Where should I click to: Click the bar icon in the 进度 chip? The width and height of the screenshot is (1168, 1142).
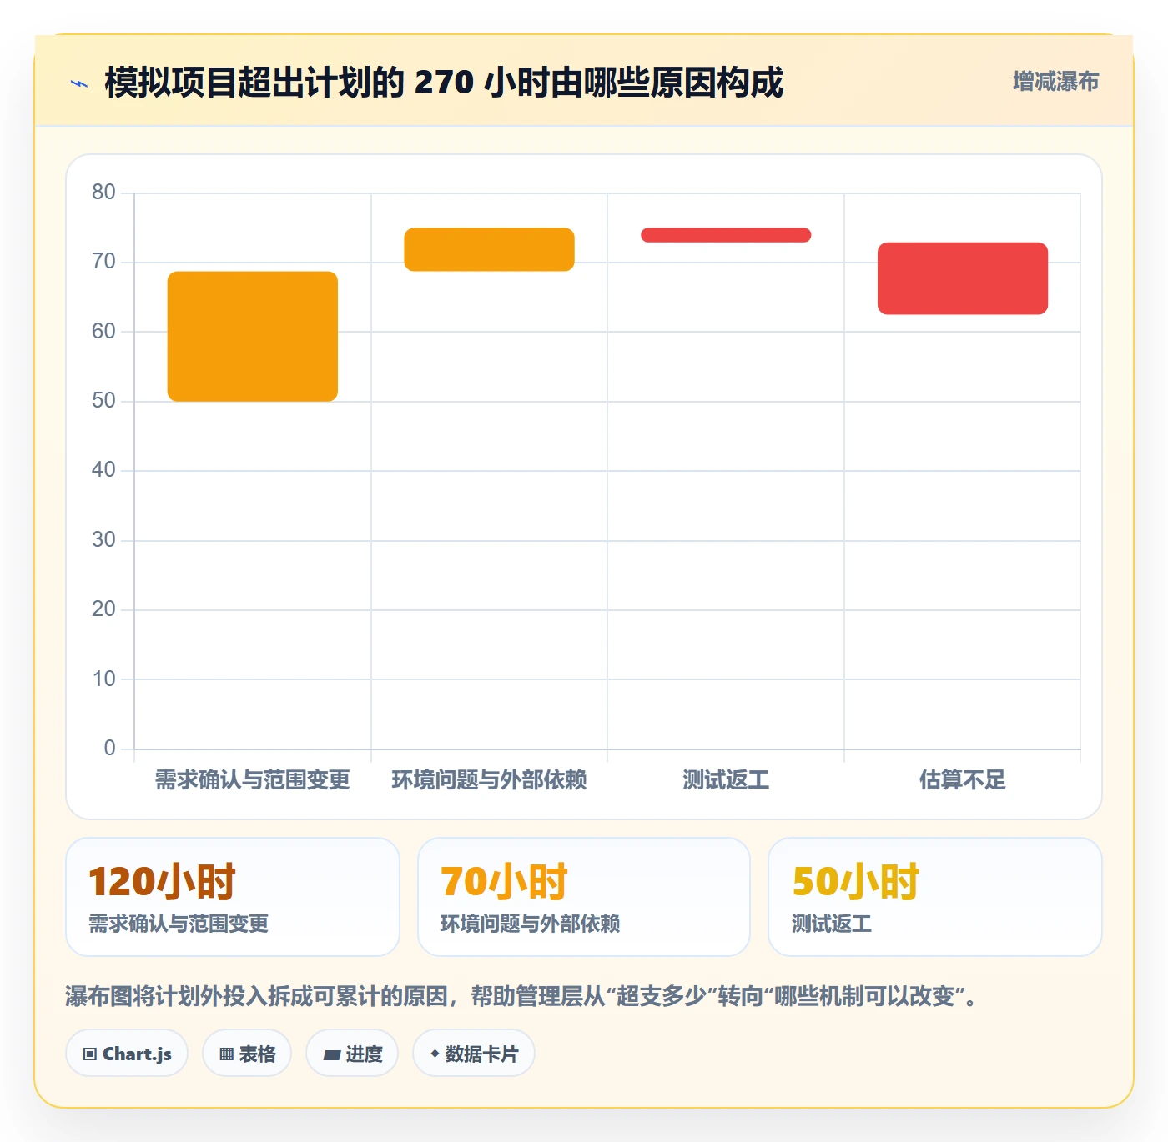coord(331,1055)
